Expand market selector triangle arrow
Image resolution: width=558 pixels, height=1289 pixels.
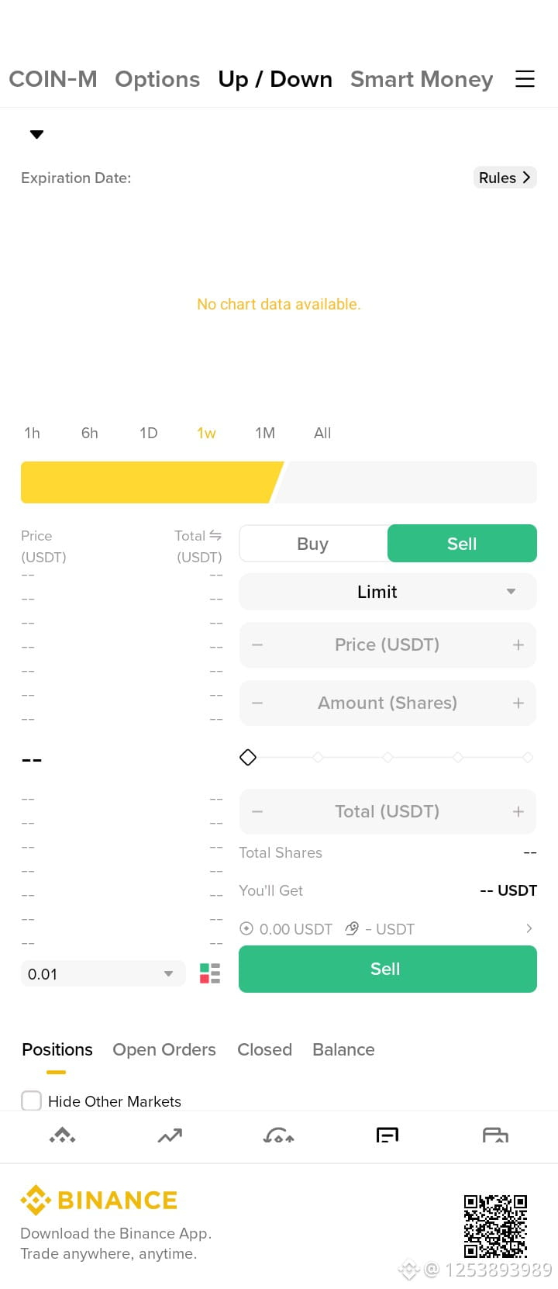[x=36, y=134]
